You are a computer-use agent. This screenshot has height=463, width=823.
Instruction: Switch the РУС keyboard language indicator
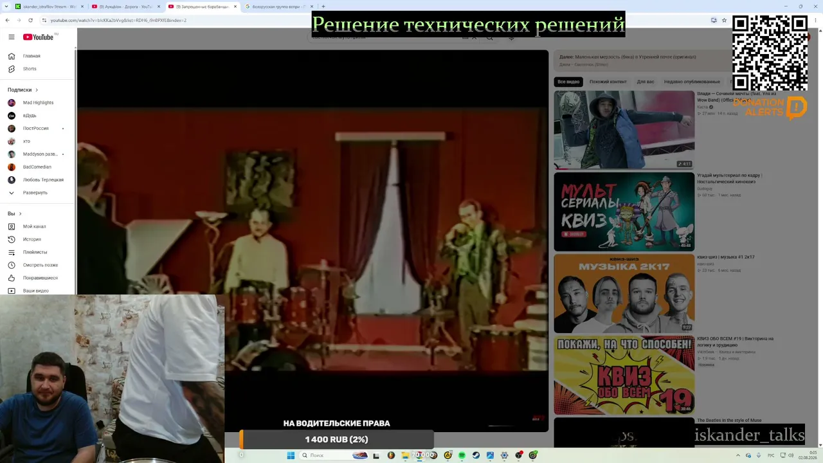771,455
